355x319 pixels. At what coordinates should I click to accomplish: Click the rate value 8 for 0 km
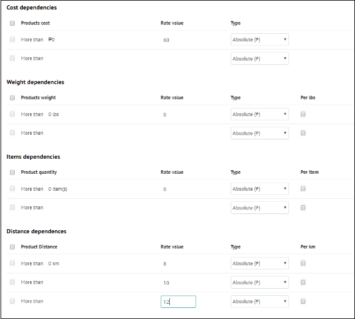(x=165, y=264)
